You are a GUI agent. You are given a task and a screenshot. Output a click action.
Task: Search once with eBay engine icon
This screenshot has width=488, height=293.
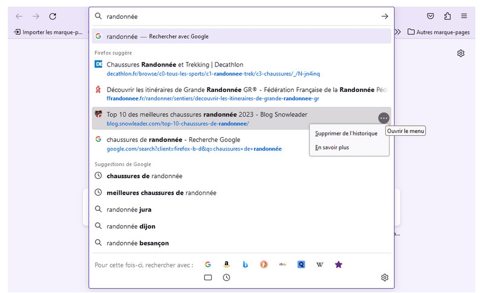(x=282, y=265)
